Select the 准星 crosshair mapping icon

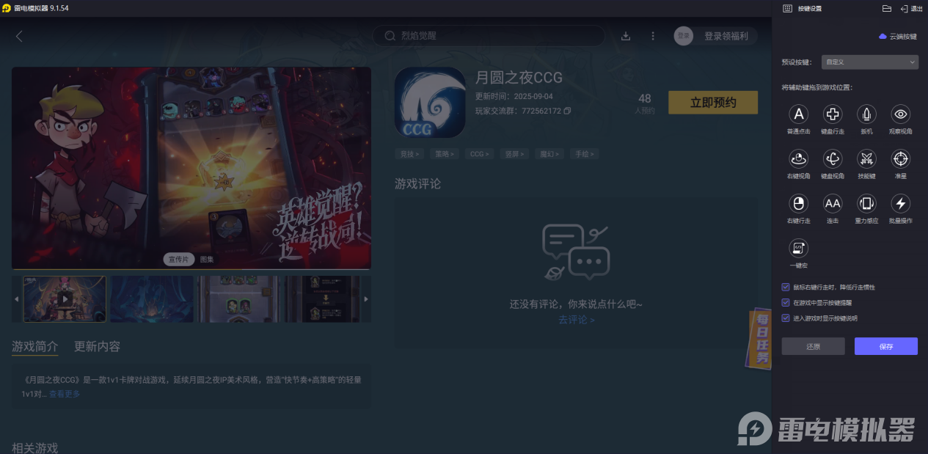pyautogui.click(x=900, y=160)
